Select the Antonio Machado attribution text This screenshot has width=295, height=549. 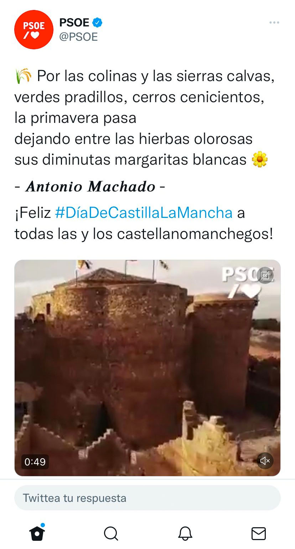point(90,186)
